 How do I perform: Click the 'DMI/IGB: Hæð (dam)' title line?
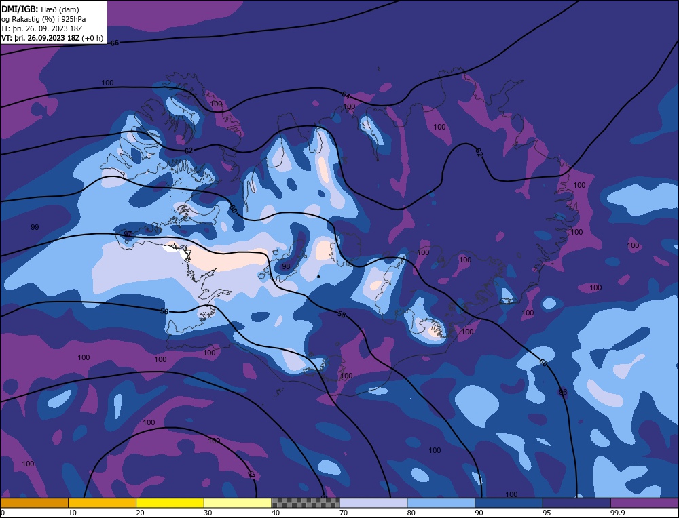(40, 9)
